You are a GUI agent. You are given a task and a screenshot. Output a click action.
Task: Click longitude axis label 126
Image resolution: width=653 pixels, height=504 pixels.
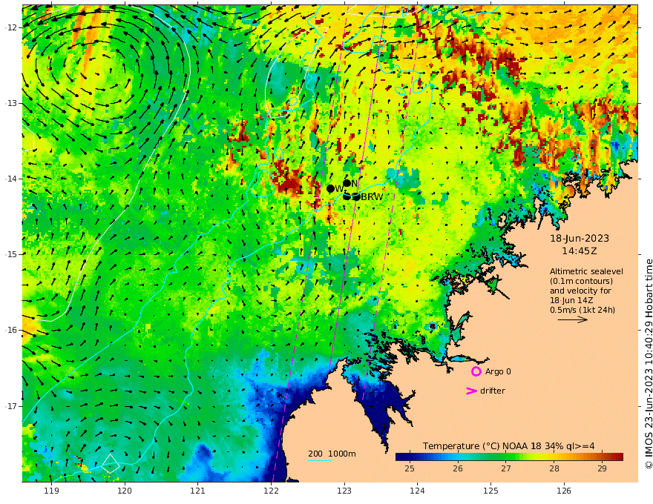[564, 491]
